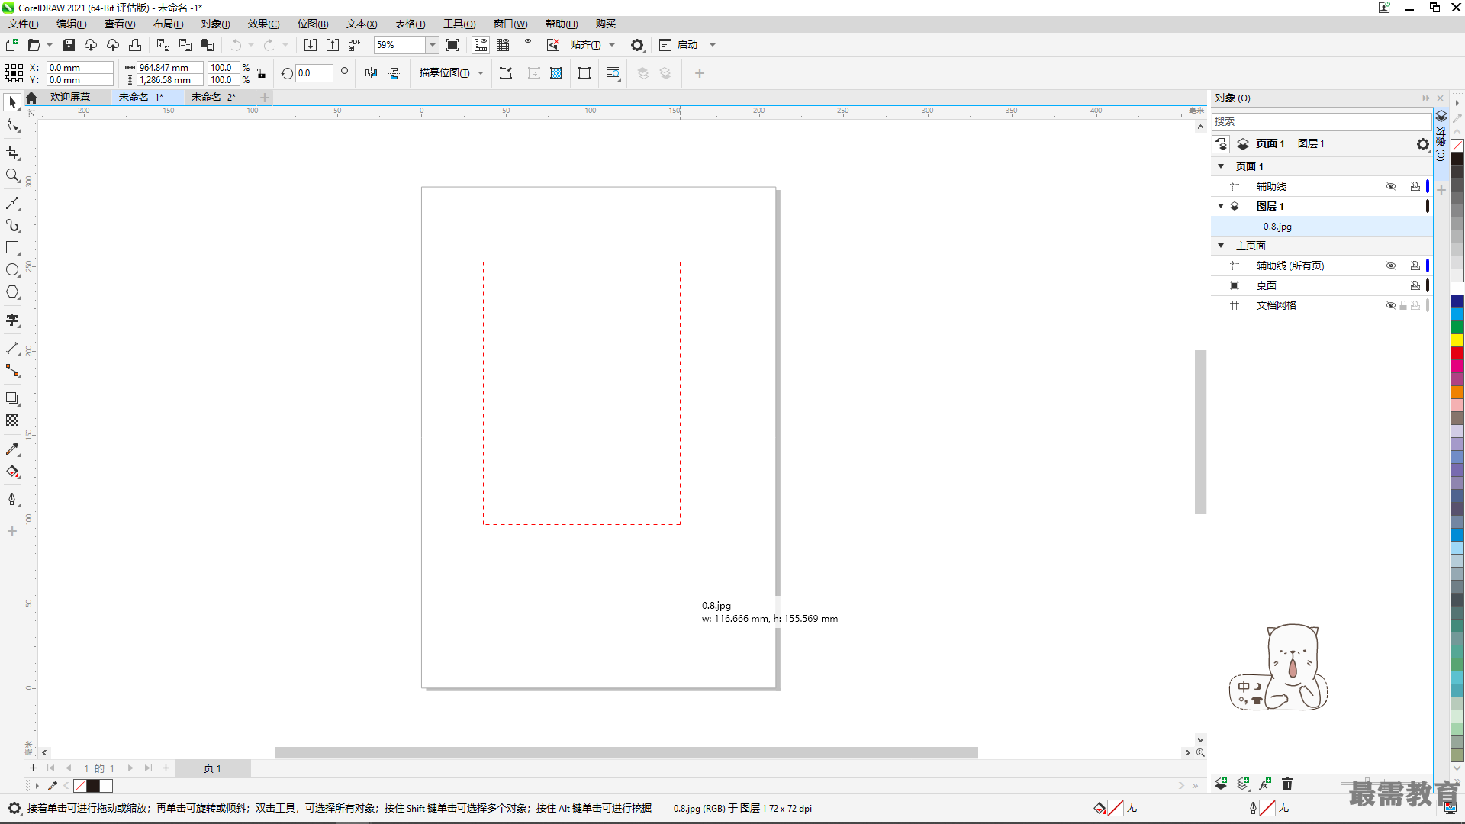Delete selected item with trash icon
The width and height of the screenshot is (1465, 824).
[1287, 784]
